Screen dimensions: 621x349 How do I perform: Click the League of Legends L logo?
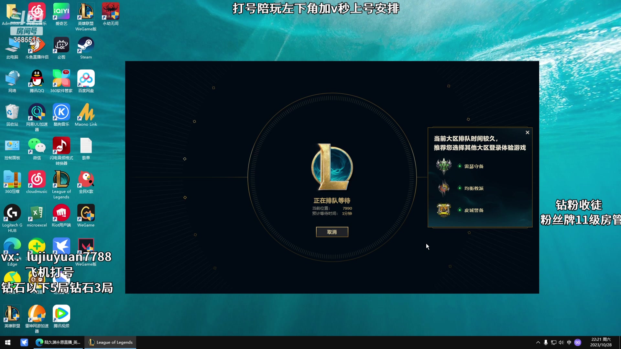[x=332, y=167]
